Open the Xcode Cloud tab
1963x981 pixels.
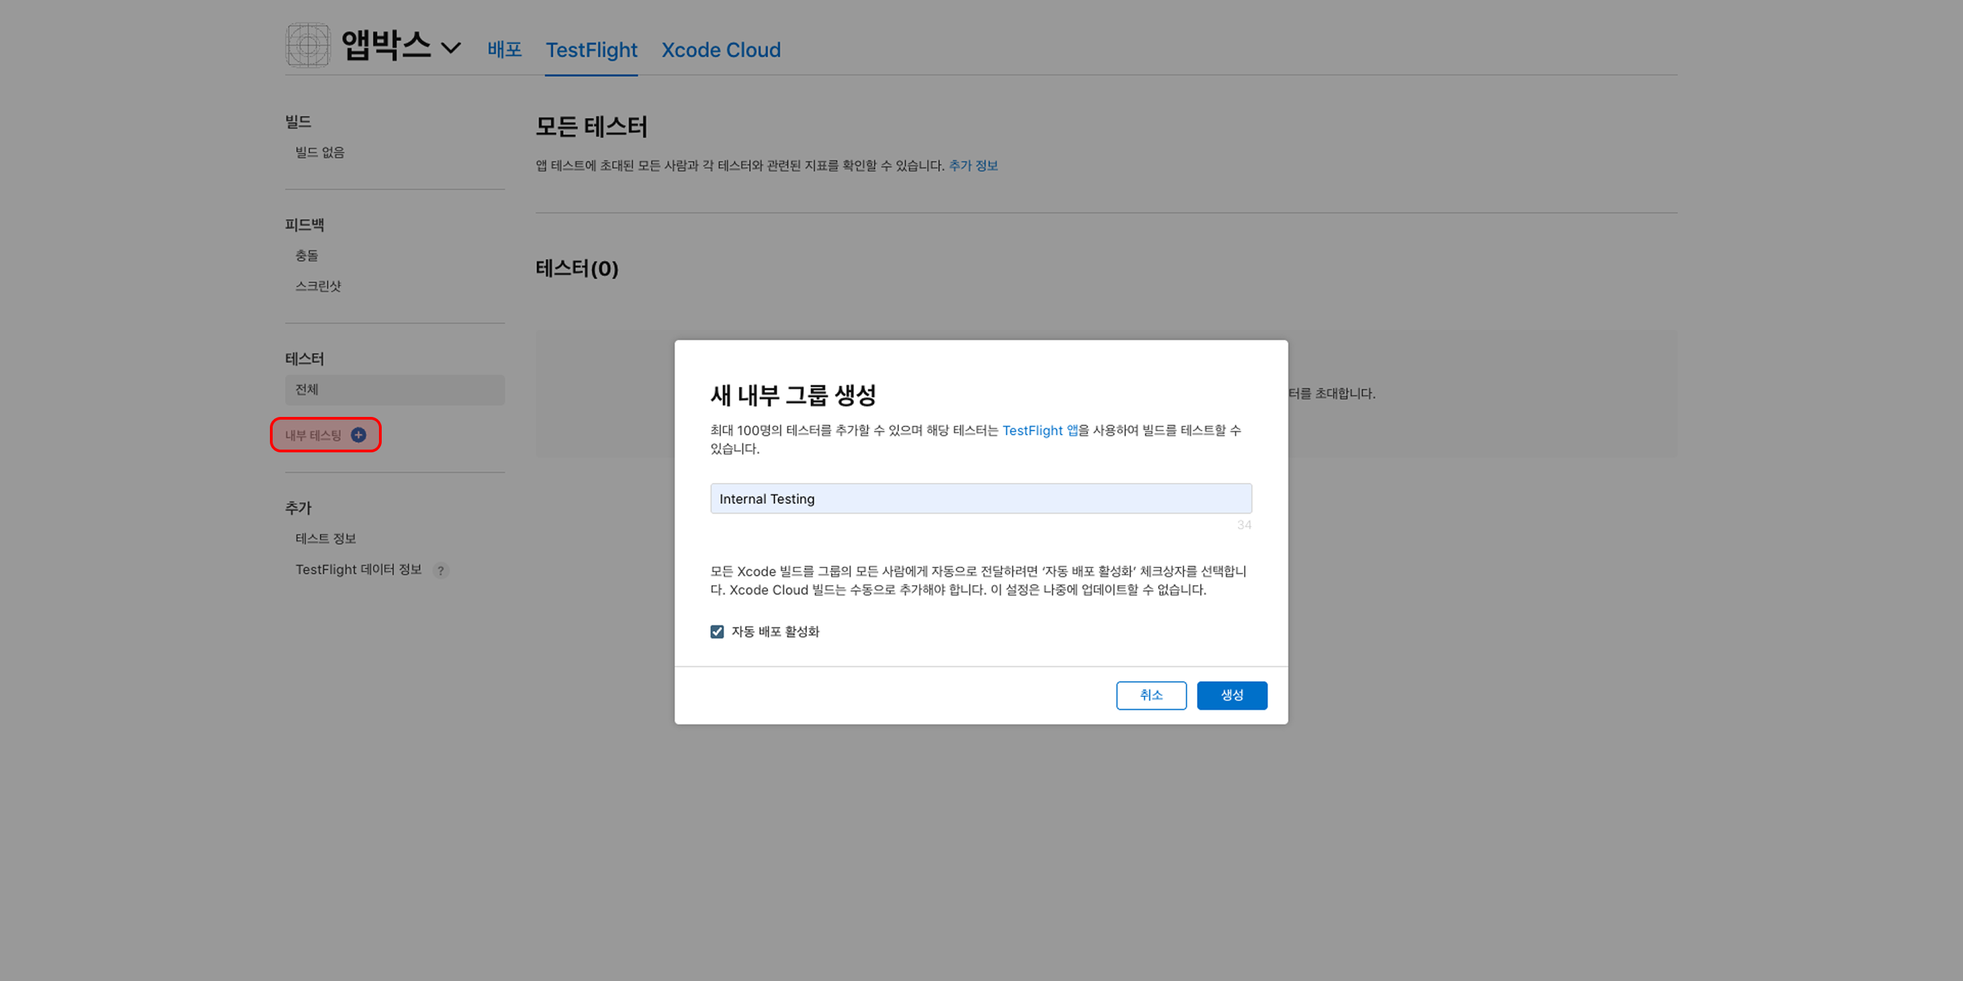tap(721, 50)
